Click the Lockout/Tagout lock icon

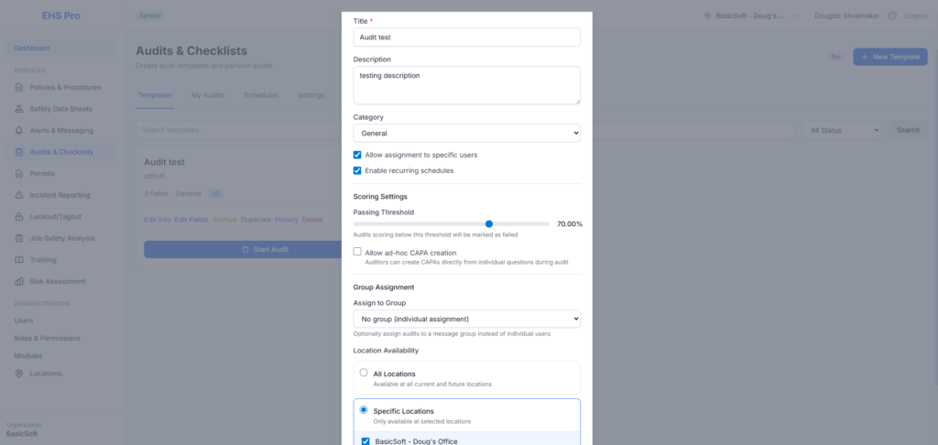(x=20, y=217)
